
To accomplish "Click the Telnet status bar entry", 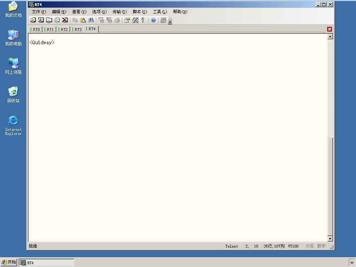I will (x=232, y=246).
